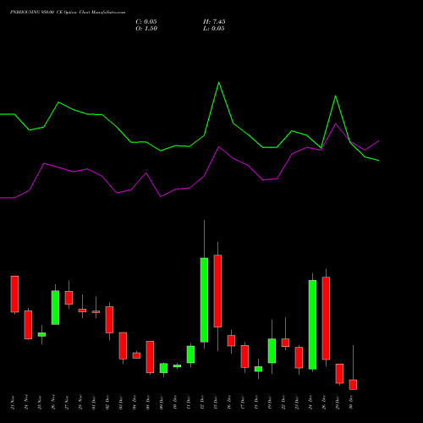423x423 pixels.
Task: Select the high value H: 7.45
Action: point(214,22)
